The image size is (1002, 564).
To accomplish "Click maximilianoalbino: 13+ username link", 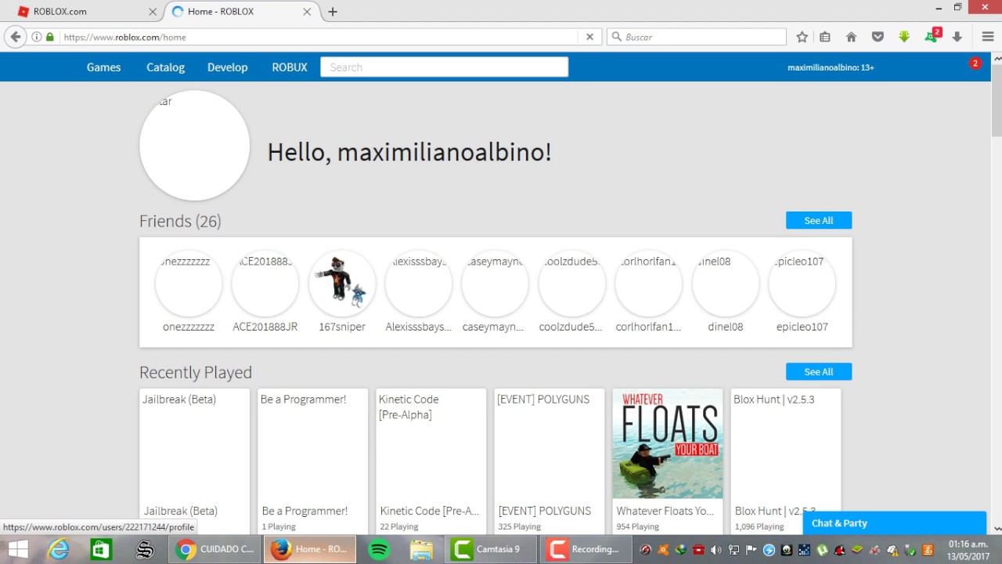I will 831,67.
